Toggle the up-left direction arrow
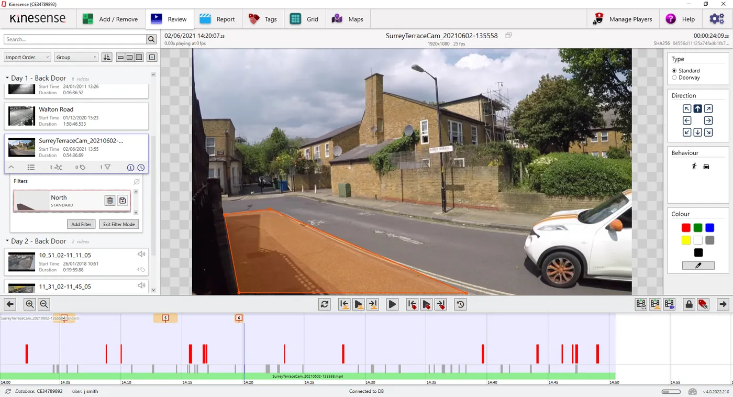 (x=687, y=108)
